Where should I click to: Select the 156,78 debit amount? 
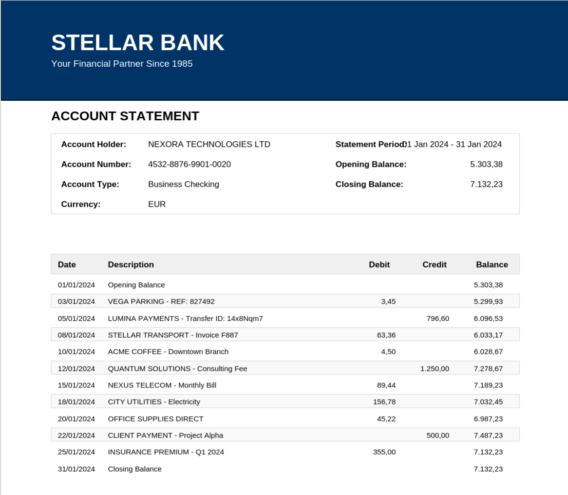[x=384, y=402]
